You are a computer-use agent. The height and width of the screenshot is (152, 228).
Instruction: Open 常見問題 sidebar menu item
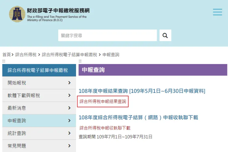point(39,146)
